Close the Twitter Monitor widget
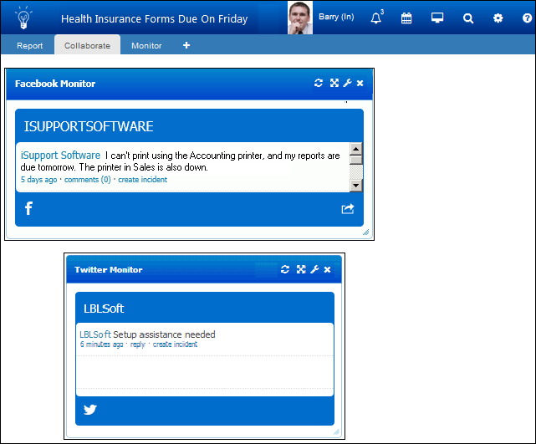Screen dimensions: 536x444 pyautogui.click(x=327, y=270)
